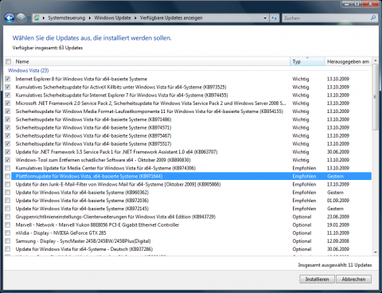Refresh the page using the refresh icon
Viewport: 382px width, 293px height.
point(274,18)
